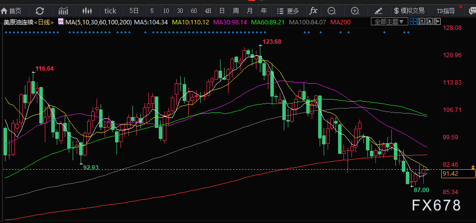Click the MA5:104.34 value
This screenshot has width=476, height=223.
point(151,22)
